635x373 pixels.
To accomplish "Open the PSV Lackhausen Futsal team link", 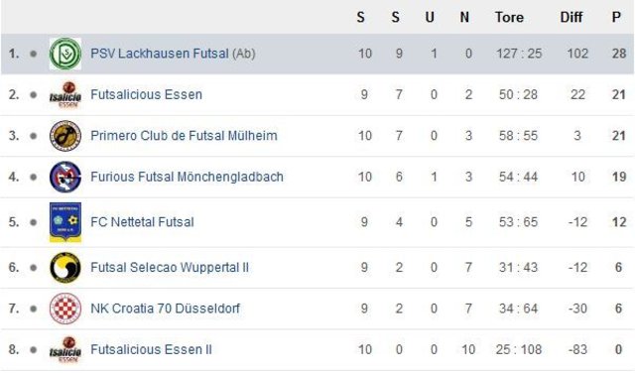I will (x=160, y=54).
